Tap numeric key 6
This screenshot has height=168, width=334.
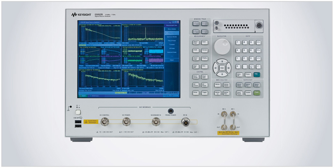click(x=251, y=51)
